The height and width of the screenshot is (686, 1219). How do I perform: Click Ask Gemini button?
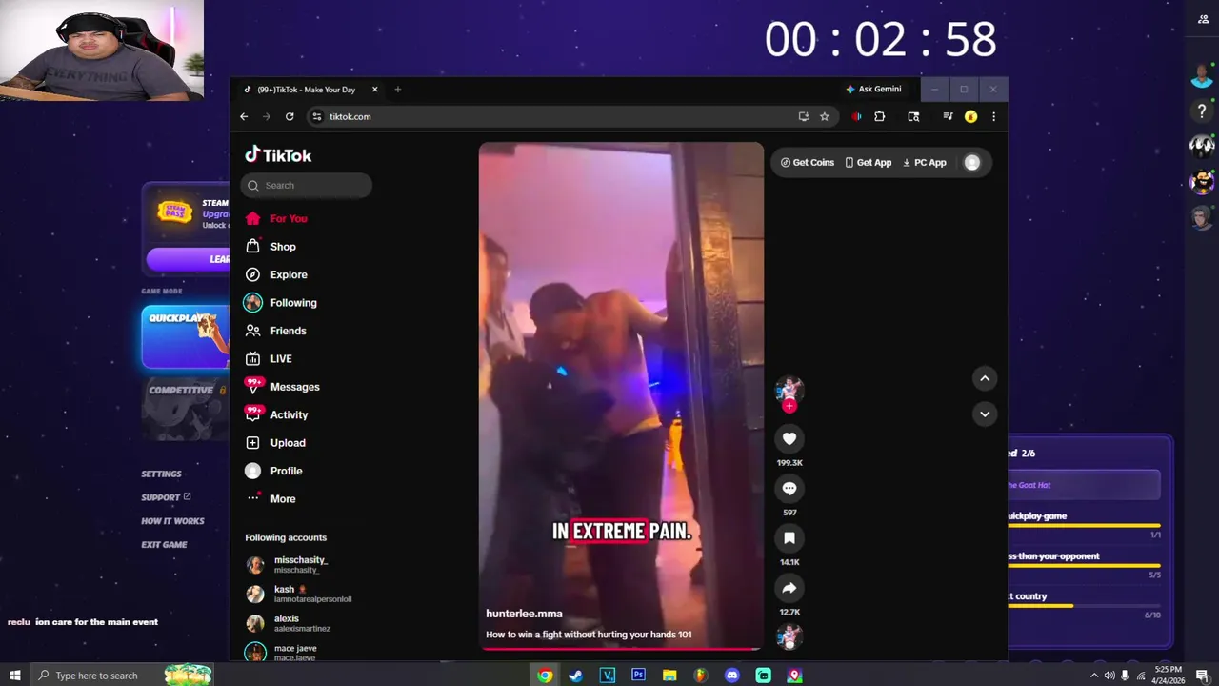(x=873, y=89)
